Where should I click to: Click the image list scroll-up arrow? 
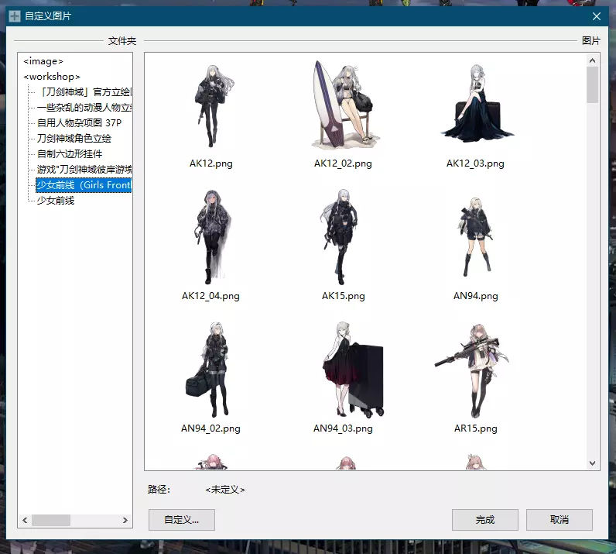(x=593, y=60)
